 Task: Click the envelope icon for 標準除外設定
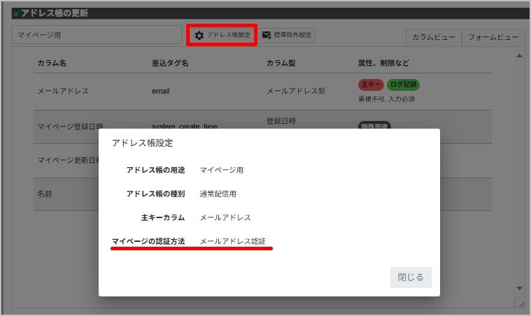click(267, 36)
